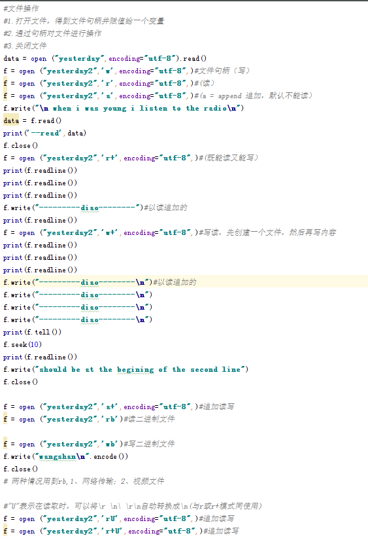Click the line print('--read',data)
368x544 pixels.
tap(44, 134)
